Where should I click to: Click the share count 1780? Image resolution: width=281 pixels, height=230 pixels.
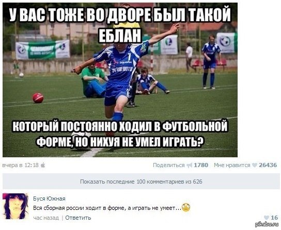pos(201,165)
